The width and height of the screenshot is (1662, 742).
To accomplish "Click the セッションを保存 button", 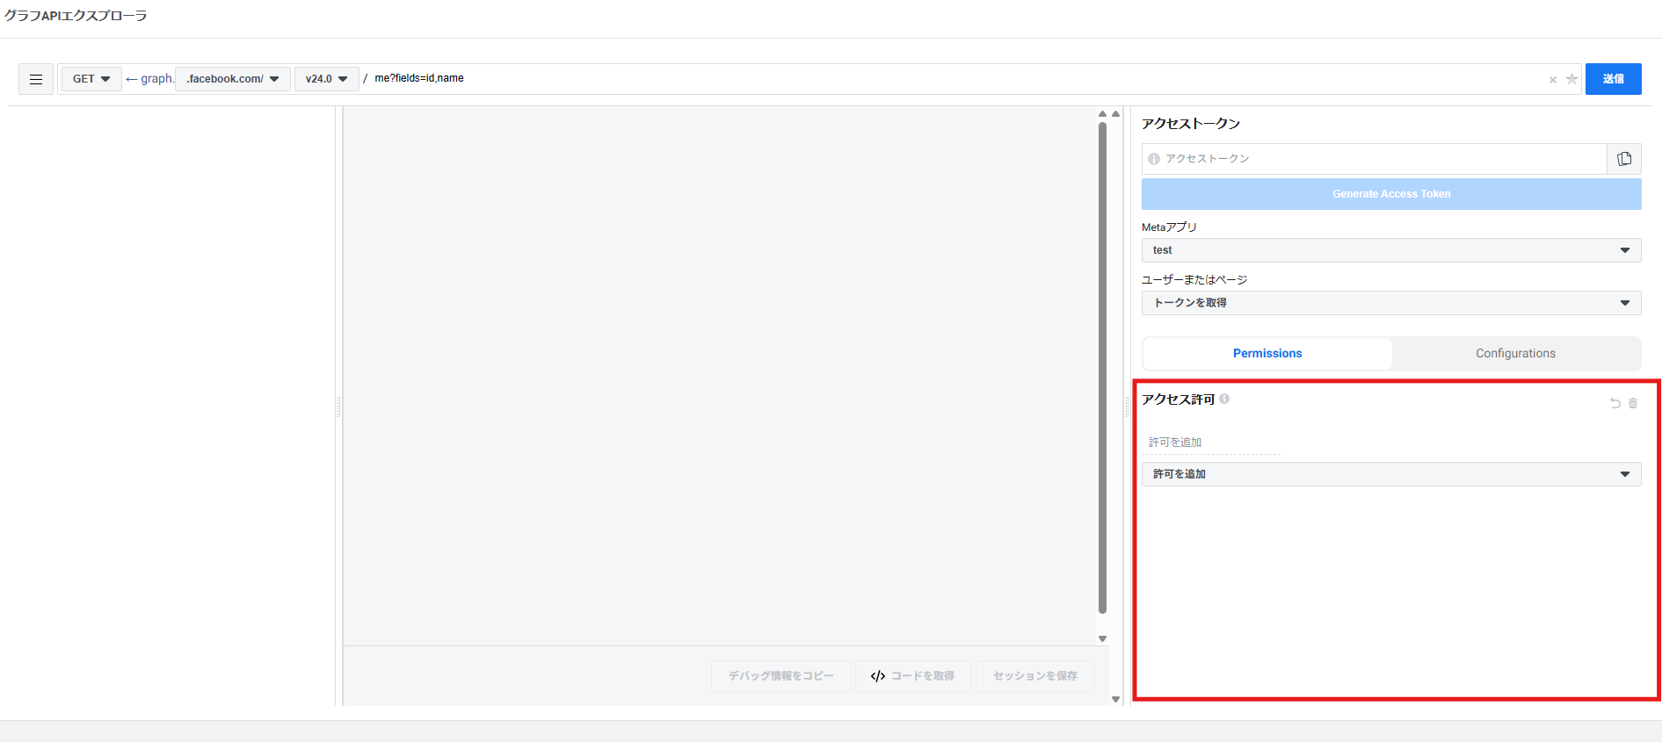I will pos(1034,676).
